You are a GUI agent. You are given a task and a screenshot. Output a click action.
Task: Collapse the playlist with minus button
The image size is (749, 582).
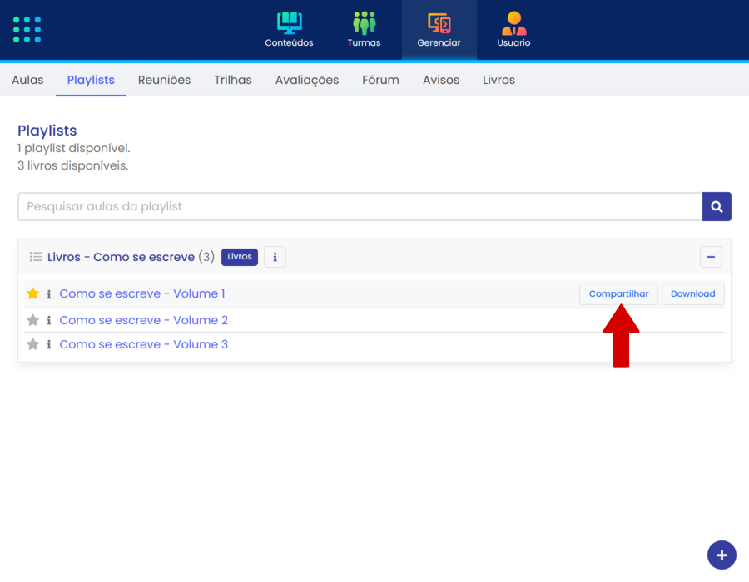711,257
